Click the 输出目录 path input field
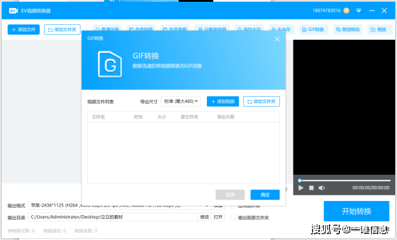Image resolution: width=397 pixels, height=240 pixels. click(113, 217)
